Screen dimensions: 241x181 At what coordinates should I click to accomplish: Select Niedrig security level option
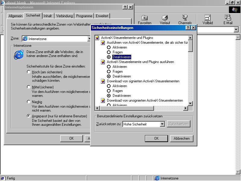point(29,102)
